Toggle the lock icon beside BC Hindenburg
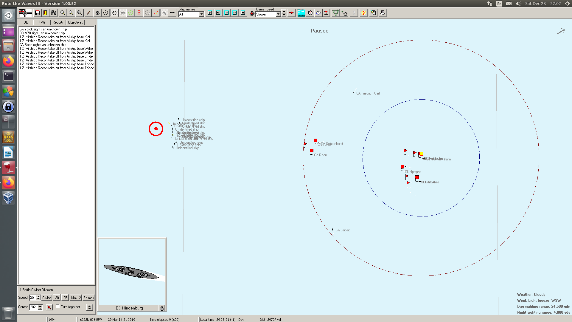 coord(162,308)
